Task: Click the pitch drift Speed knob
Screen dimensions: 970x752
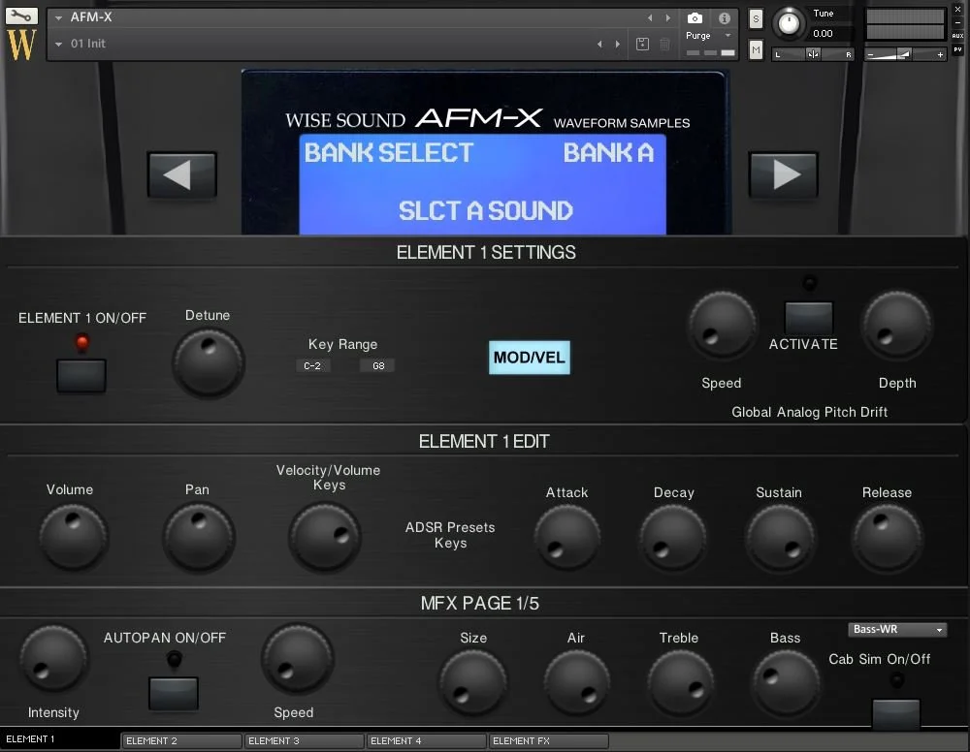Action: tap(722, 325)
